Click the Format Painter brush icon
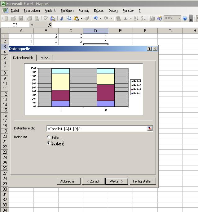 87,18
